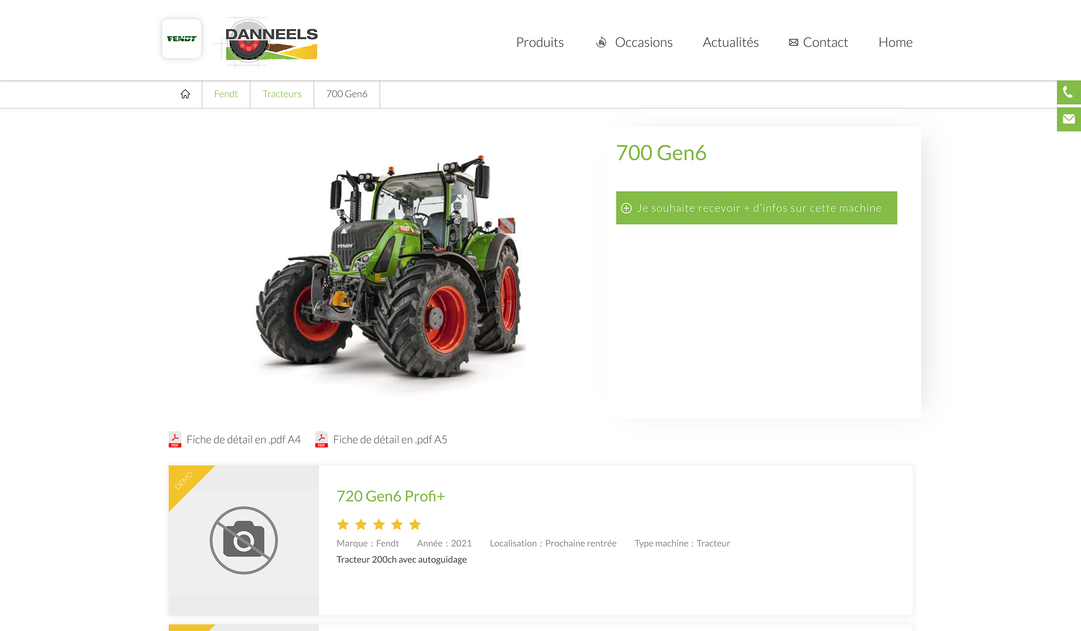Click the tractor icon beside Occasions
This screenshot has height=631, width=1081.
601,42
